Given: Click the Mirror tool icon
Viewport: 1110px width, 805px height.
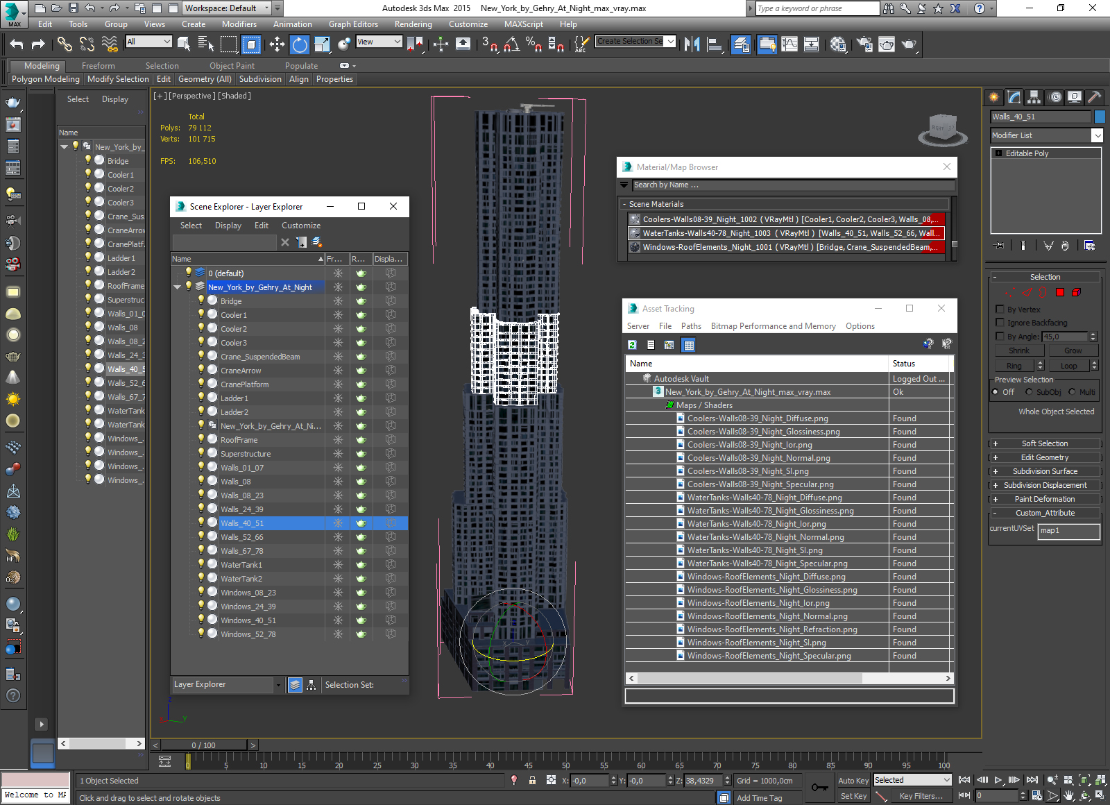Looking at the screenshot, I should (692, 44).
